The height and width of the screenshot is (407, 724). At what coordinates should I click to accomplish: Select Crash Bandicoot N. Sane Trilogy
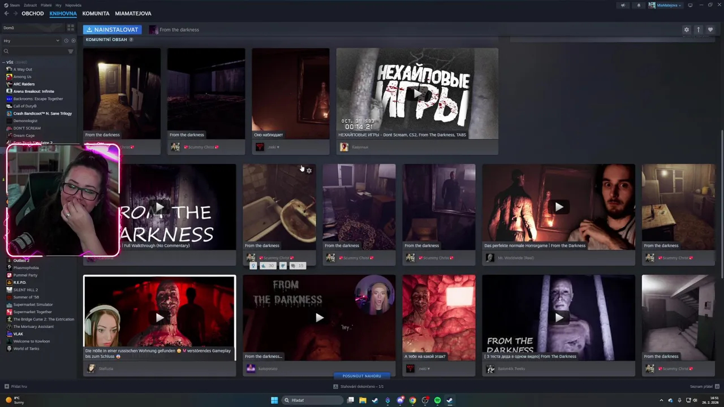coord(42,114)
